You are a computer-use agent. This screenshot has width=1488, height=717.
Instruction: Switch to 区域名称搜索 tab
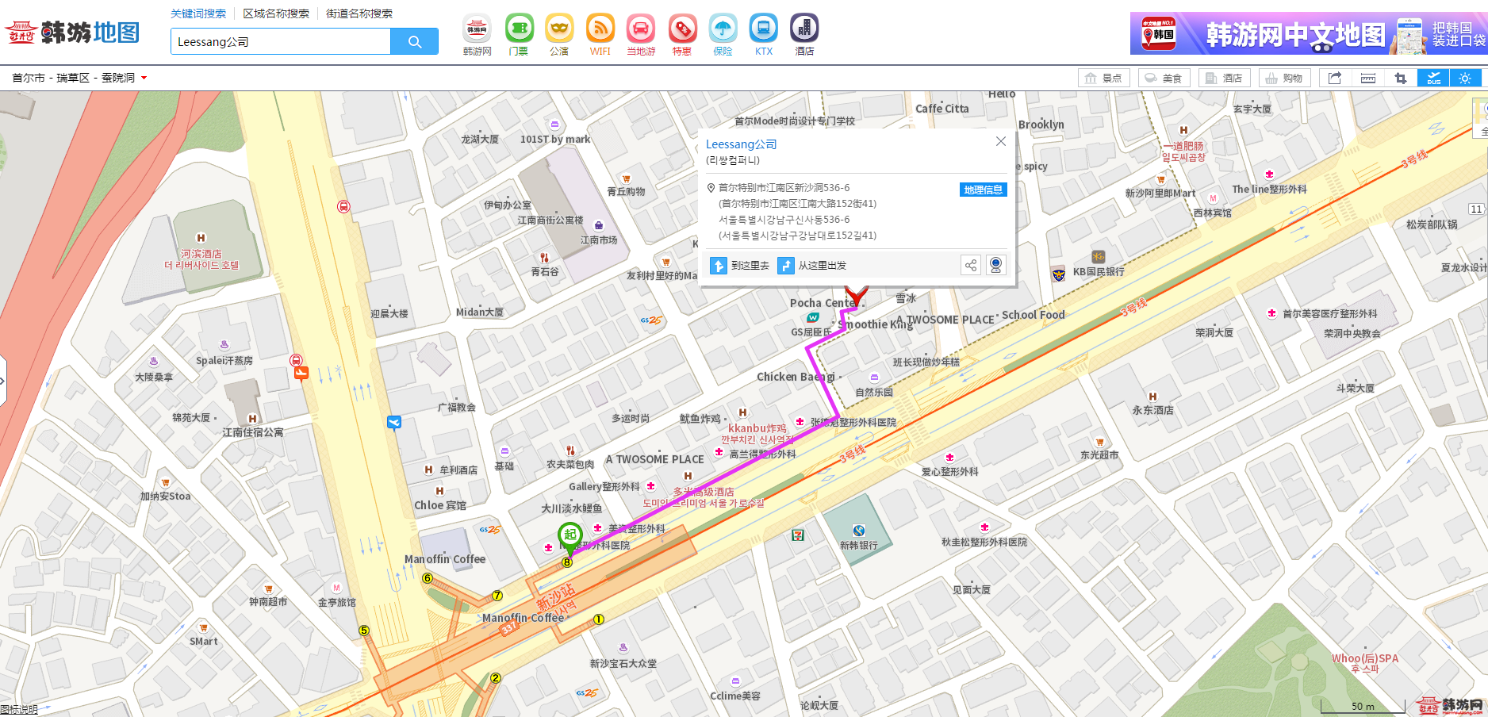[276, 13]
